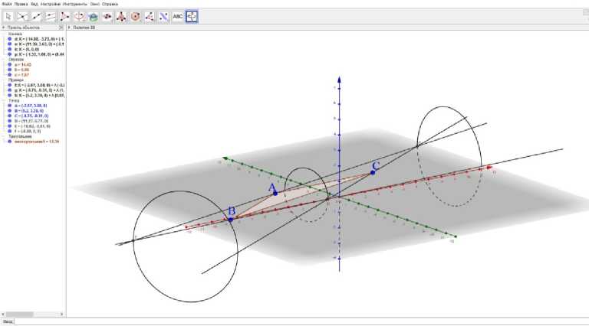Toggle visibility dot of point D row
The image size is (589, 326).
(x=10, y=121)
